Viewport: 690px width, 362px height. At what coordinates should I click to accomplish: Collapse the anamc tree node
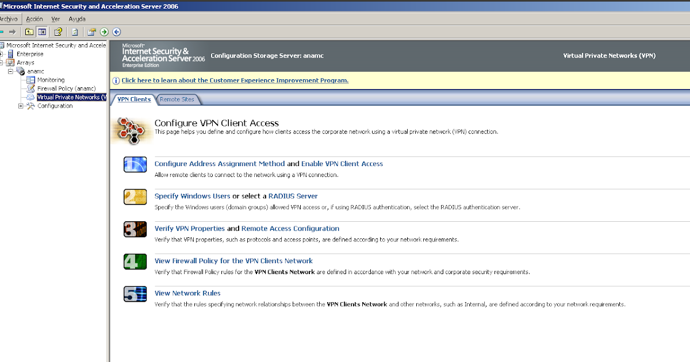11,71
